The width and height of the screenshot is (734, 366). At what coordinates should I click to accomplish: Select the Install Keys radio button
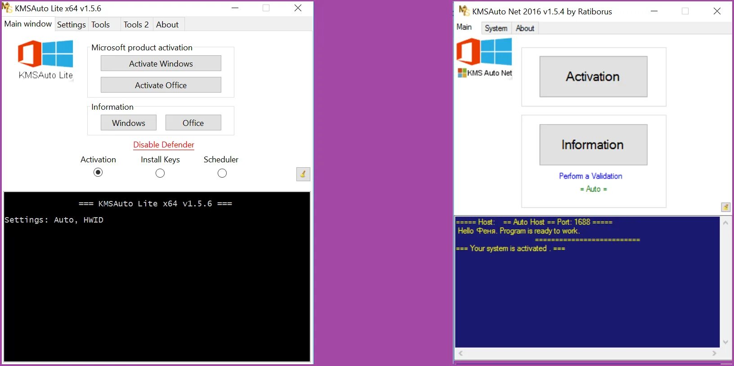coord(160,173)
